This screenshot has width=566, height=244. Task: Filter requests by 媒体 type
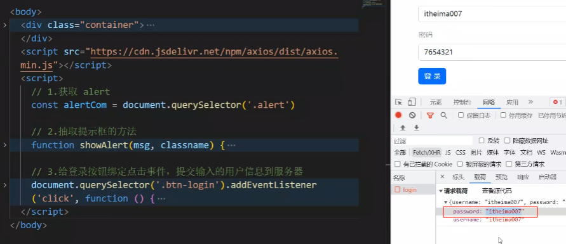point(492,152)
